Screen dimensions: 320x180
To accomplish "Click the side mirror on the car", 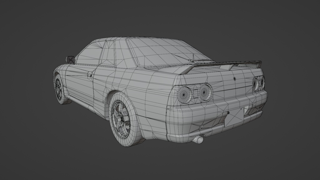I will tap(70, 59).
